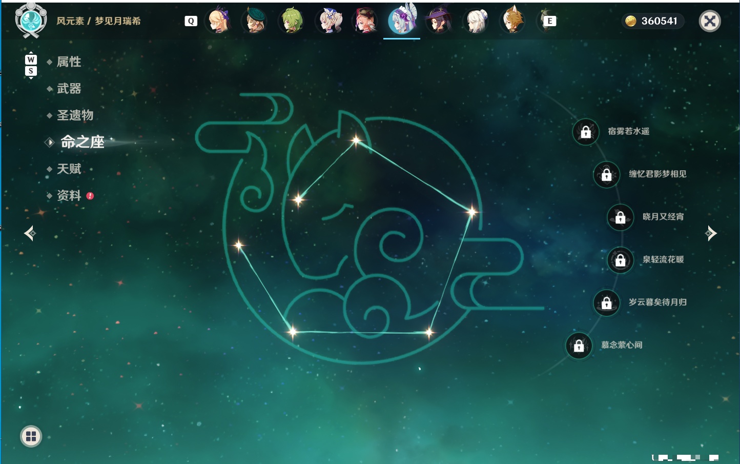
Task: Click the locked 宿雾若水遥 constellation node
Action: 586,132
